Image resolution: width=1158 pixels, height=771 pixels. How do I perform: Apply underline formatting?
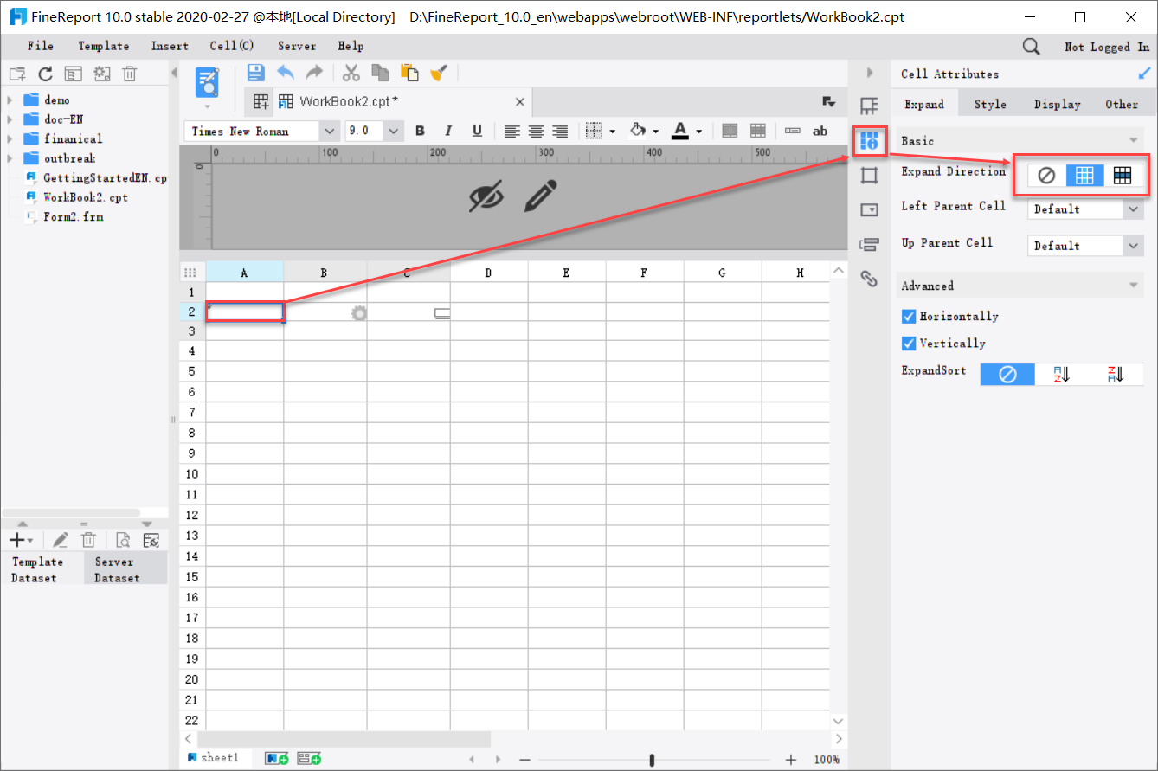(477, 131)
